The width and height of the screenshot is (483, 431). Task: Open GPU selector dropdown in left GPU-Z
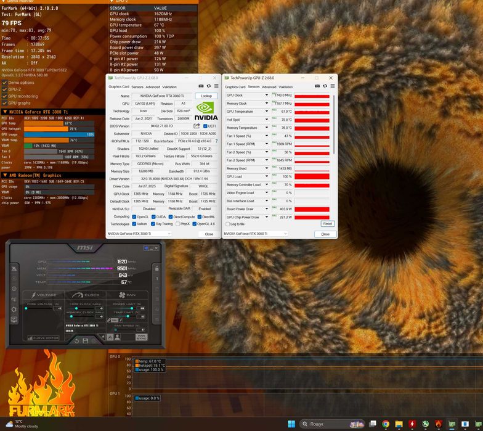(139, 234)
